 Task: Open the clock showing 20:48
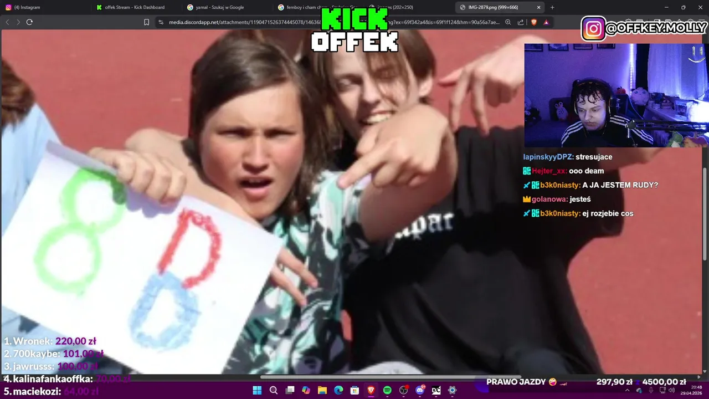click(692, 390)
